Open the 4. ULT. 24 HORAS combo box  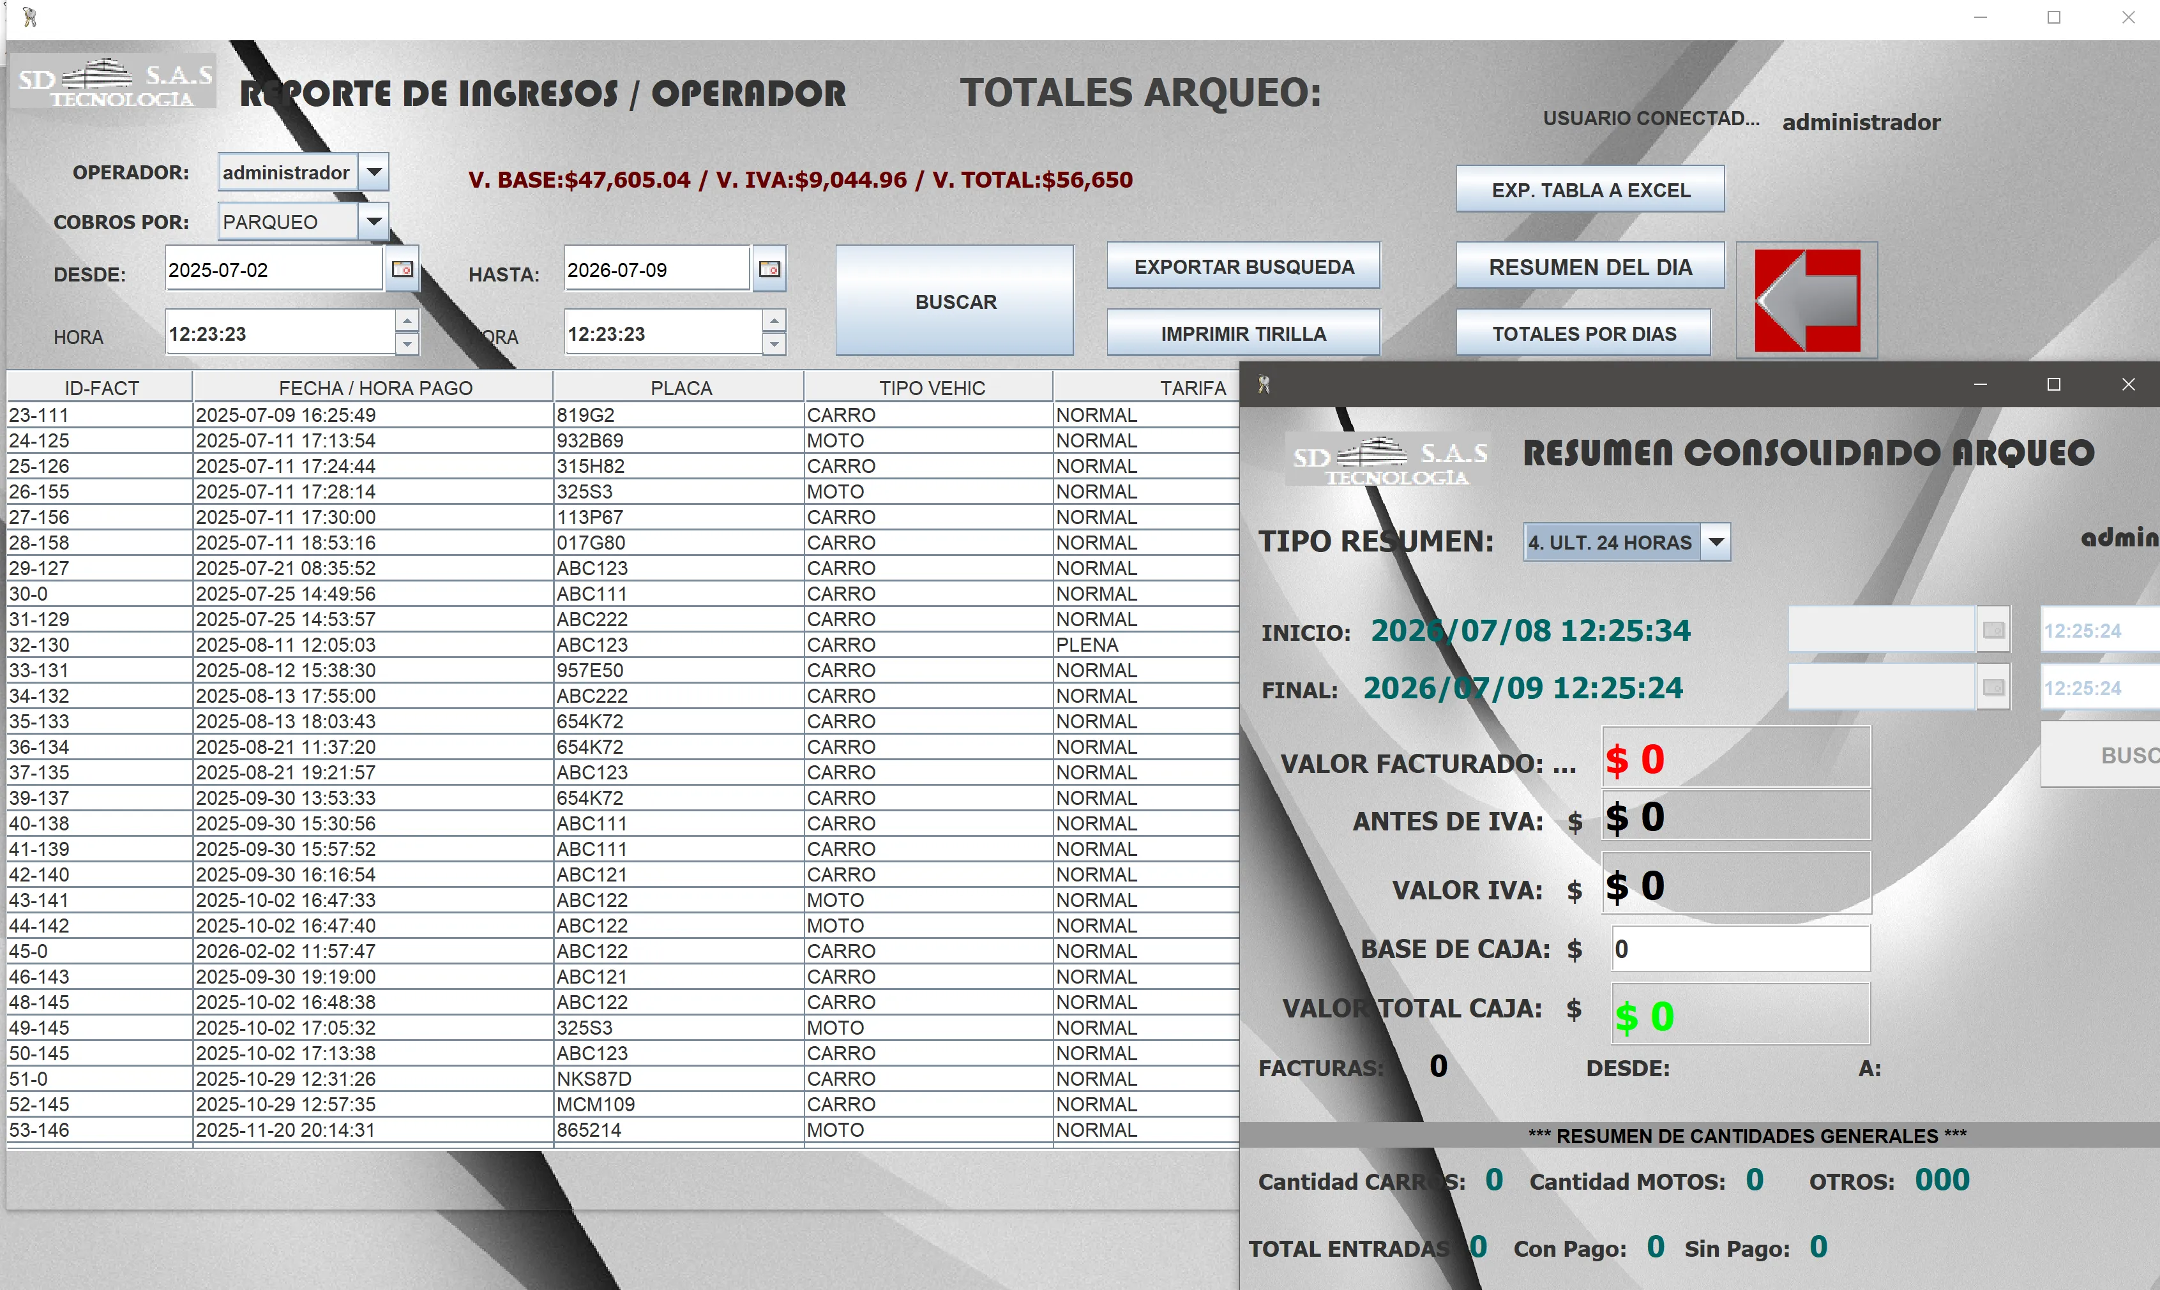coord(1627,543)
